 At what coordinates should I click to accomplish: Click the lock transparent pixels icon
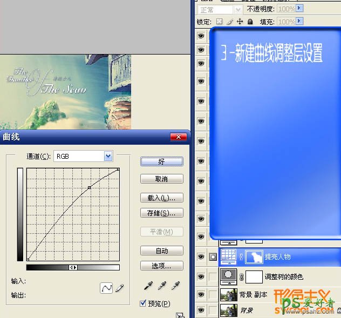tap(219, 22)
